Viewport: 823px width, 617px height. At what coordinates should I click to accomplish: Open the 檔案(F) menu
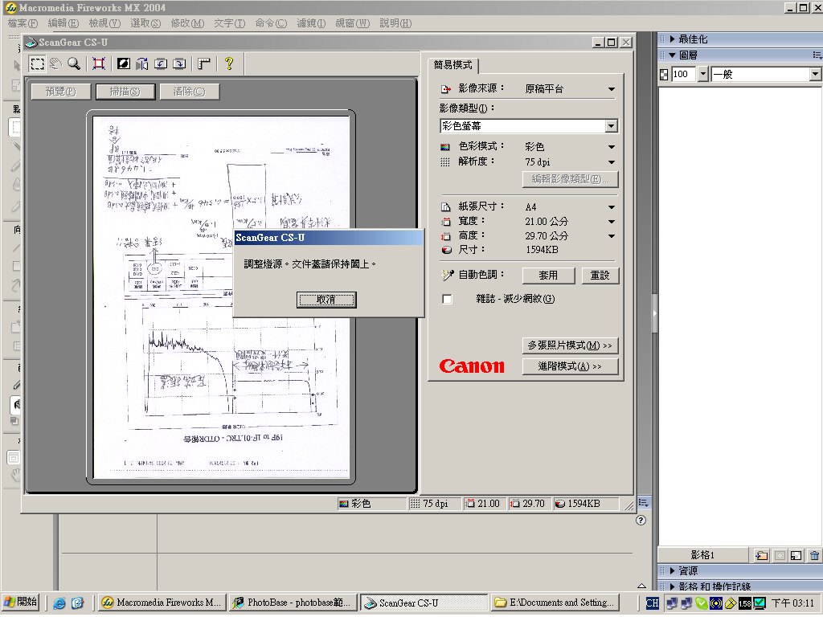coord(23,23)
